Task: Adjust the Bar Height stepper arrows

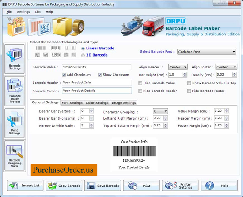Action: point(185,75)
